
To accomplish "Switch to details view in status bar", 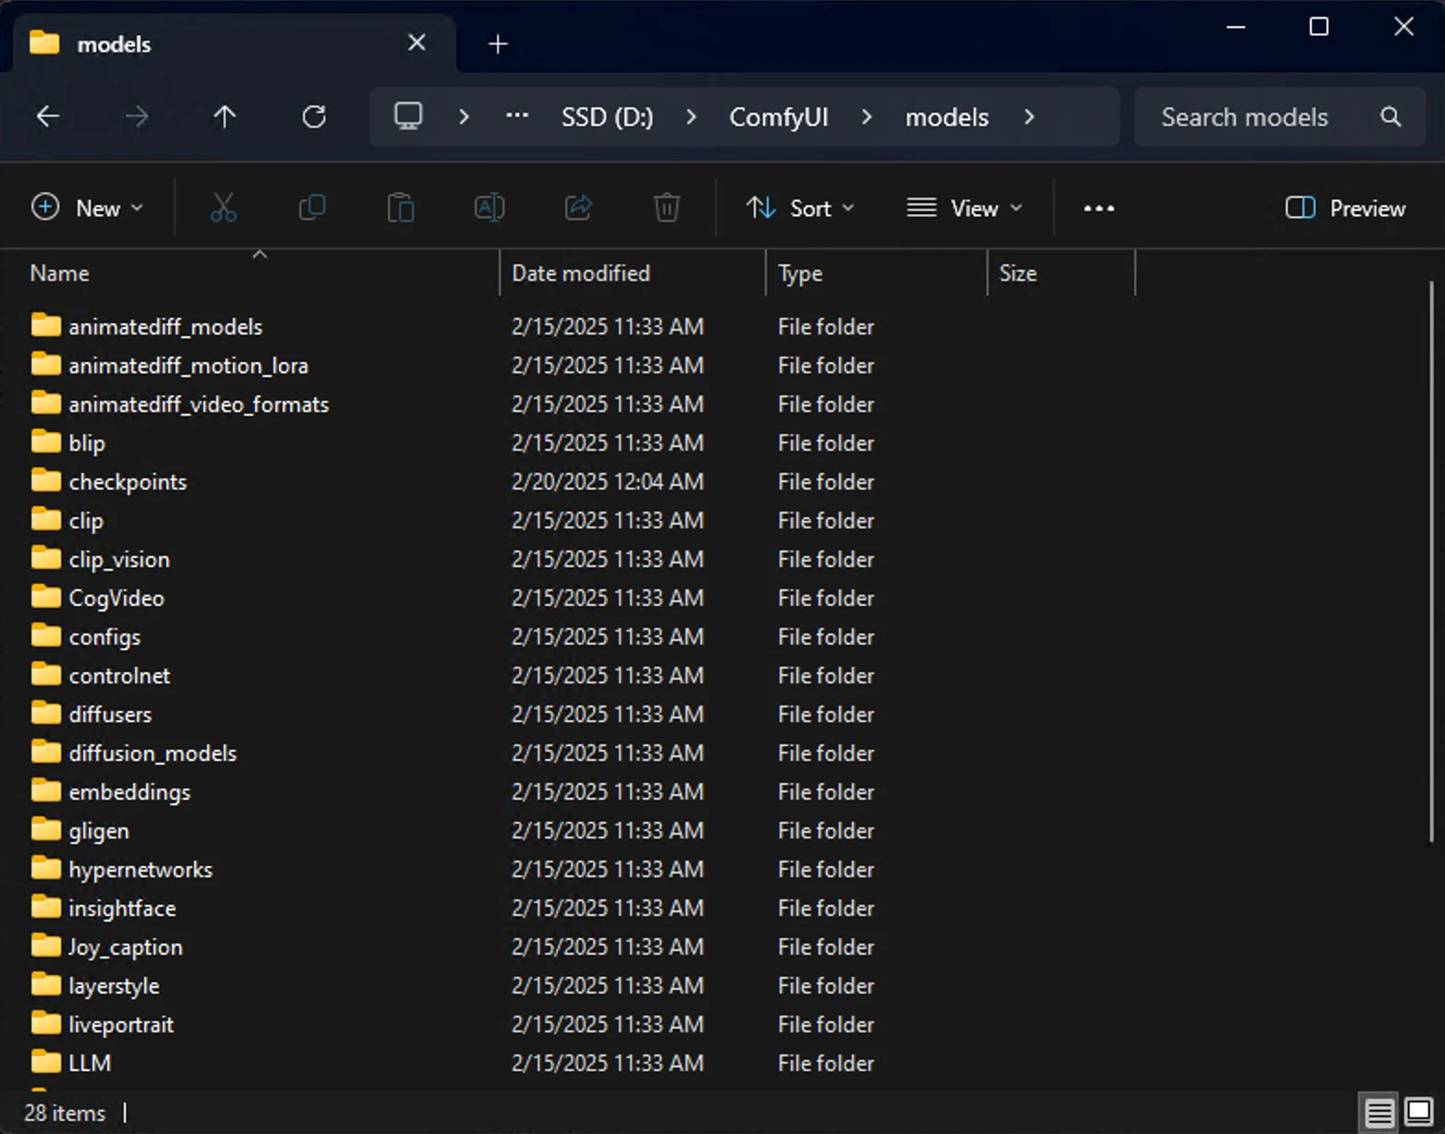I will (x=1379, y=1112).
